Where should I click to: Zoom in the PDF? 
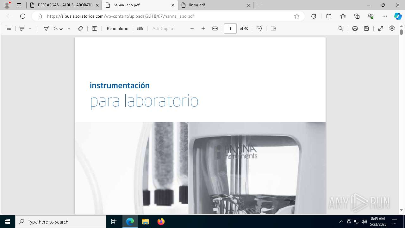tap(203, 28)
